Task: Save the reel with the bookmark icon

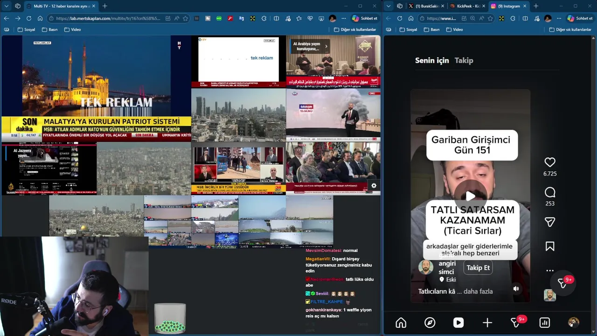Action: 550,246
